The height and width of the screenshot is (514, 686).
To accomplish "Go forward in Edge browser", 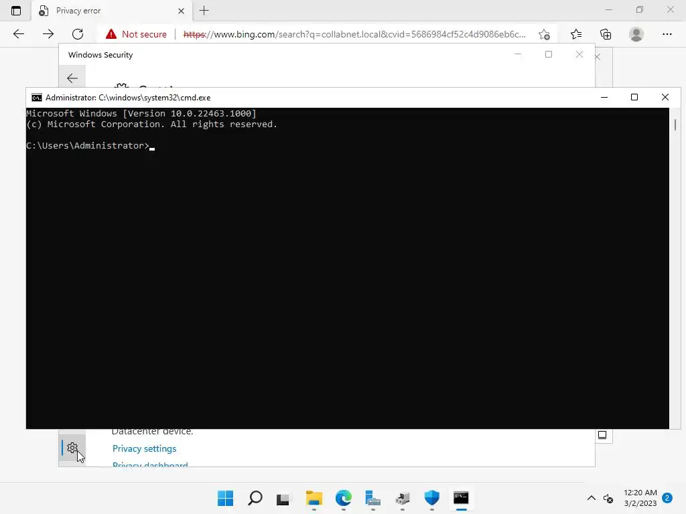I will pyautogui.click(x=48, y=34).
